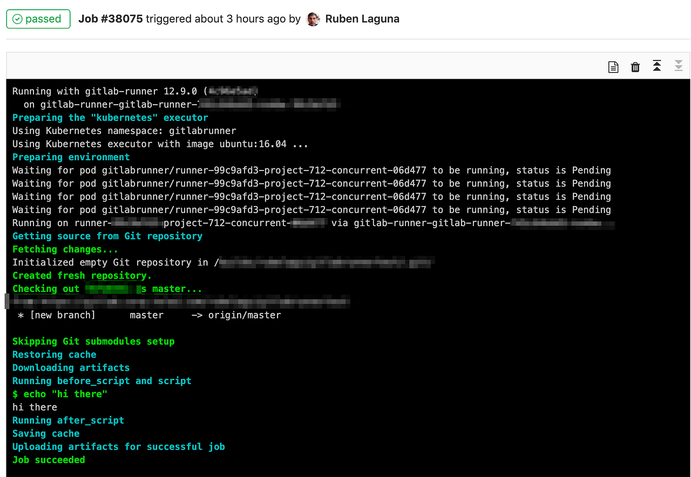Click the 'Preparing environment' section heading
Screen dimensions: 691x477
click(x=71, y=157)
